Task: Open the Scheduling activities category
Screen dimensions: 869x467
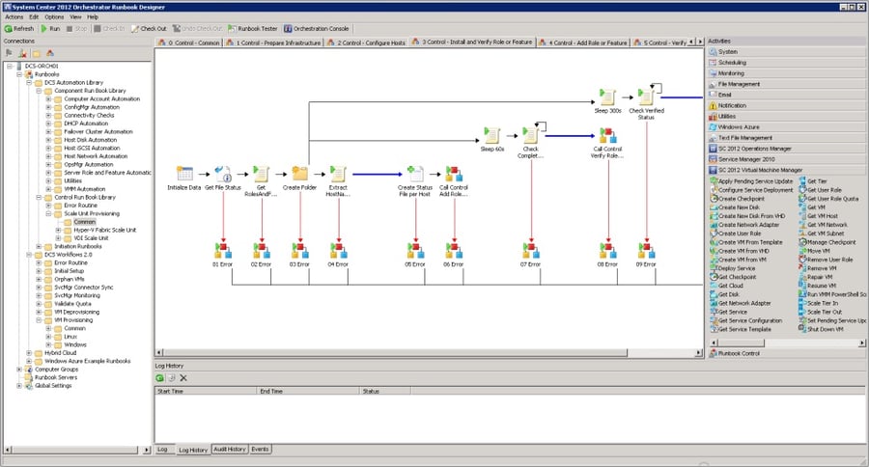Action: click(x=786, y=63)
